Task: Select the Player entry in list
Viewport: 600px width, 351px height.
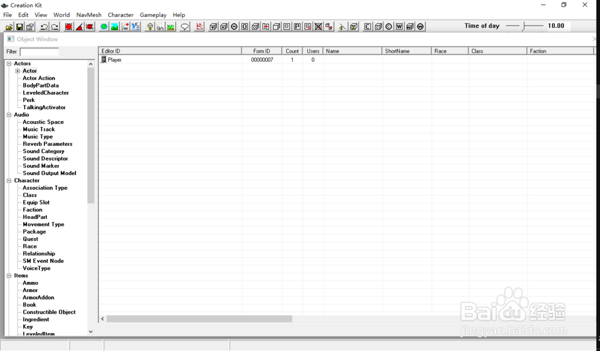Action: click(115, 60)
